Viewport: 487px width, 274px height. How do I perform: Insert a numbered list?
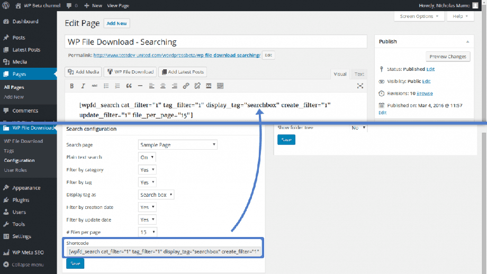(x=118, y=86)
